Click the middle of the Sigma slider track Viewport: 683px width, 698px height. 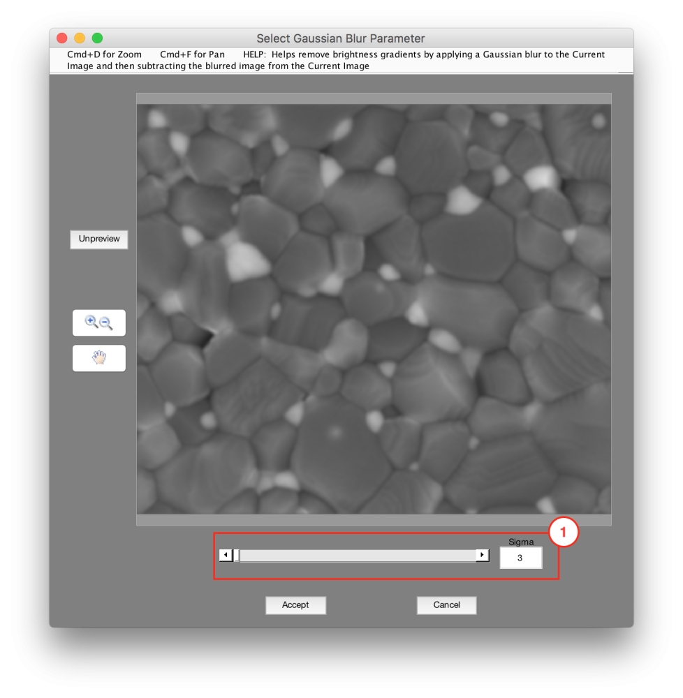tap(356, 556)
